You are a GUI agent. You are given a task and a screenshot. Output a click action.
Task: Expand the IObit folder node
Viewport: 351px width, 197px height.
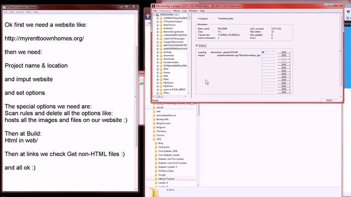157,79
